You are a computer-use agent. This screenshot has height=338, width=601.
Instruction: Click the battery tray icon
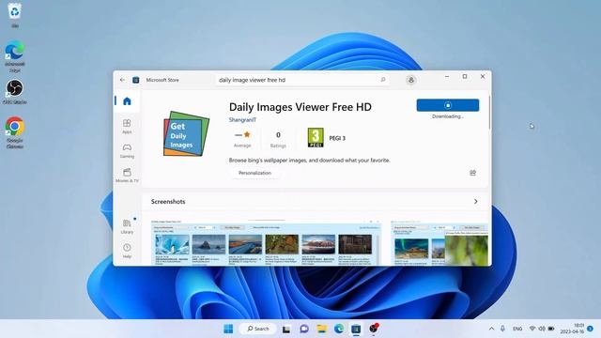tap(551, 329)
